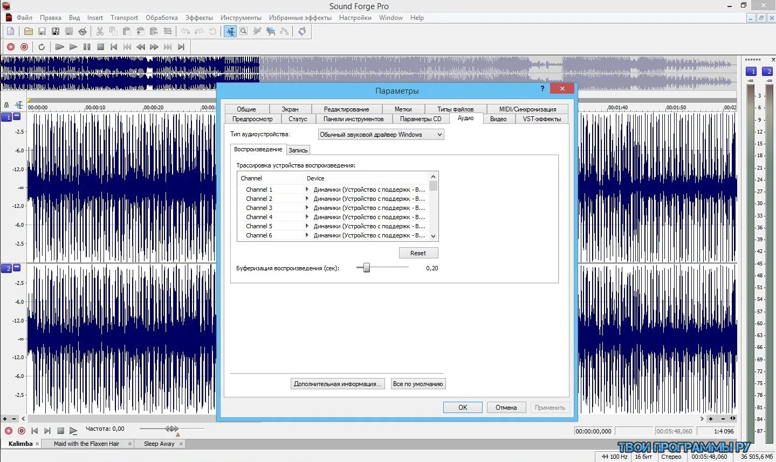
Task: Click the Cut scissors icon
Action: click(x=100, y=31)
